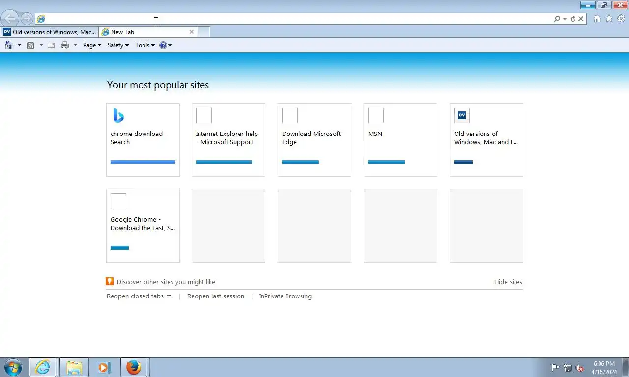The width and height of the screenshot is (629, 377).
Task: Open the Old versions of Windows tile
Action: pos(486,140)
